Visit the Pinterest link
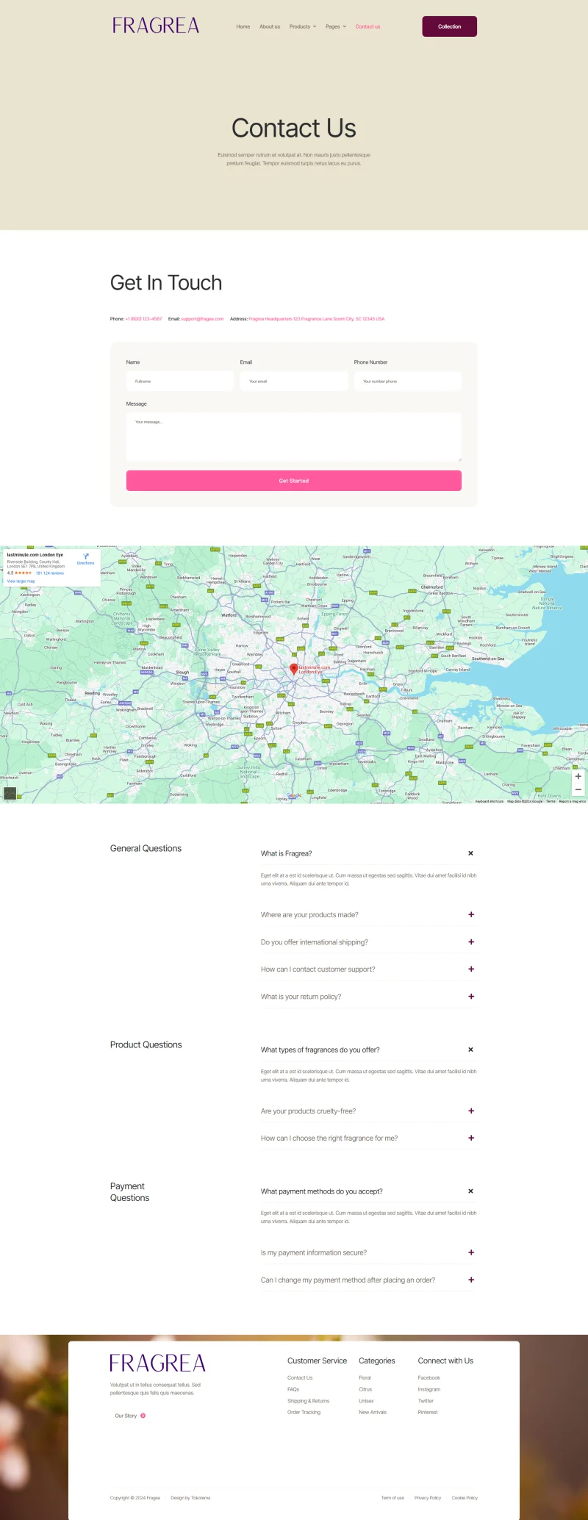Viewport: 588px width, 1520px height. coord(428,1412)
